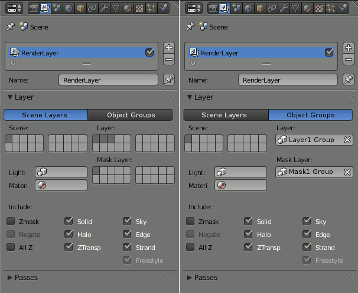This screenshot has width=358, height=293.
Task: Open Render tab camera icon in right panel
Action: pyautogui.click(x=213, y=8)
